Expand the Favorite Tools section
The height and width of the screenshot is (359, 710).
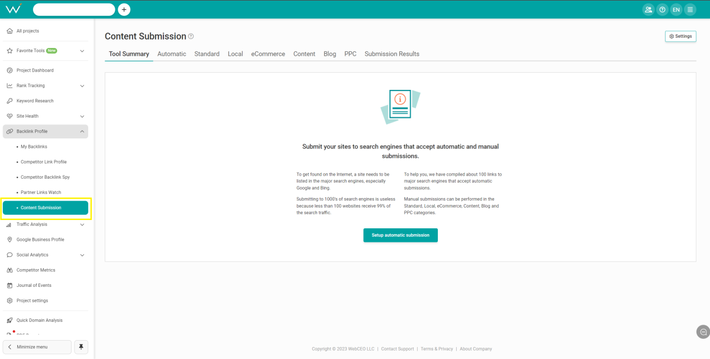click(x=82, y=51)
